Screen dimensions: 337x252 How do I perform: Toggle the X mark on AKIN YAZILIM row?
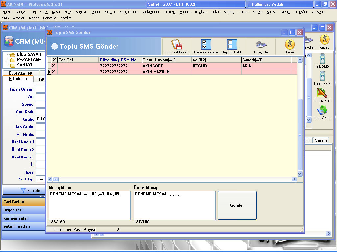click(x=54, y=72)
